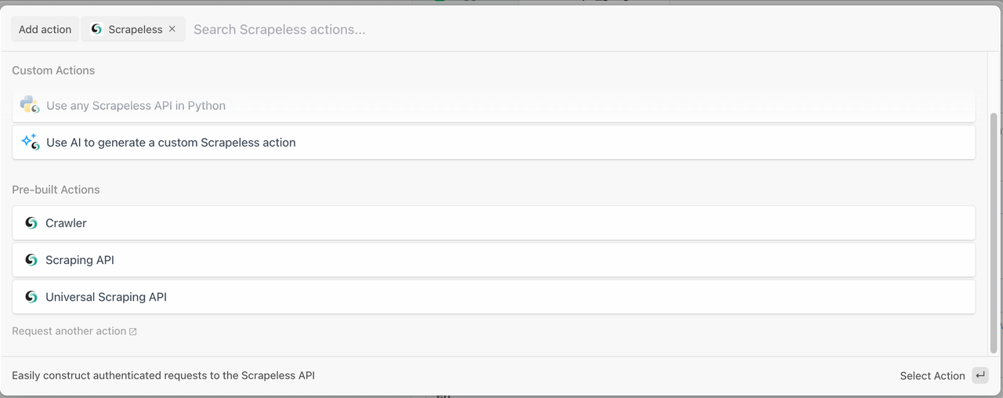Open the Request another action link
Image resolution: width=1003 pixels, height=398 pixels.
pos(69,331)
